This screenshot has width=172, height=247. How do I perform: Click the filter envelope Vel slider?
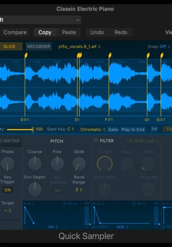tap(157, 216)
